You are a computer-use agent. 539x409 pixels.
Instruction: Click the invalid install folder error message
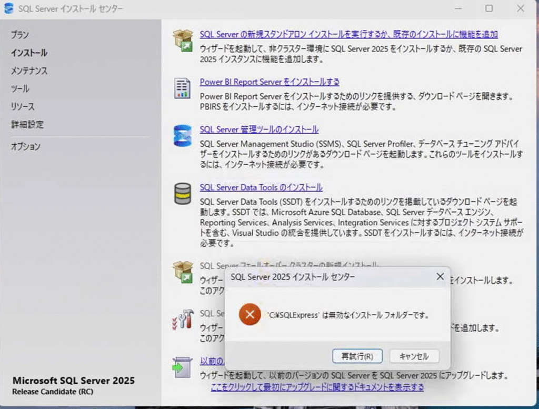(348, 315)
